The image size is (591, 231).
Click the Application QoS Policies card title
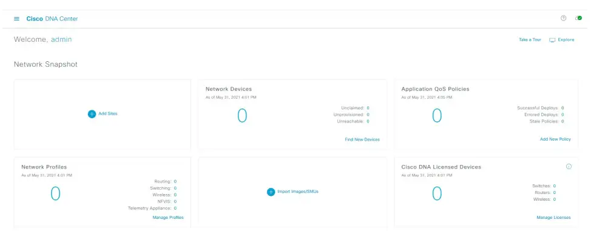(435, 89)
